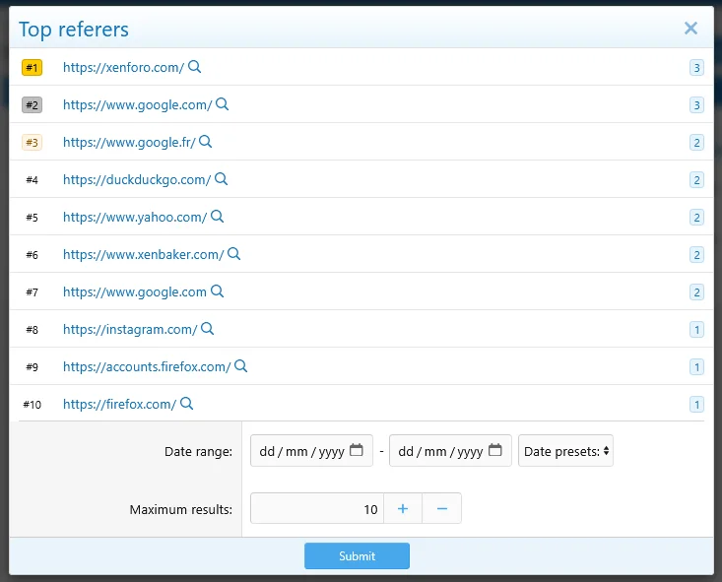Click magnifier icon next to instagram.com

point(208,329)
